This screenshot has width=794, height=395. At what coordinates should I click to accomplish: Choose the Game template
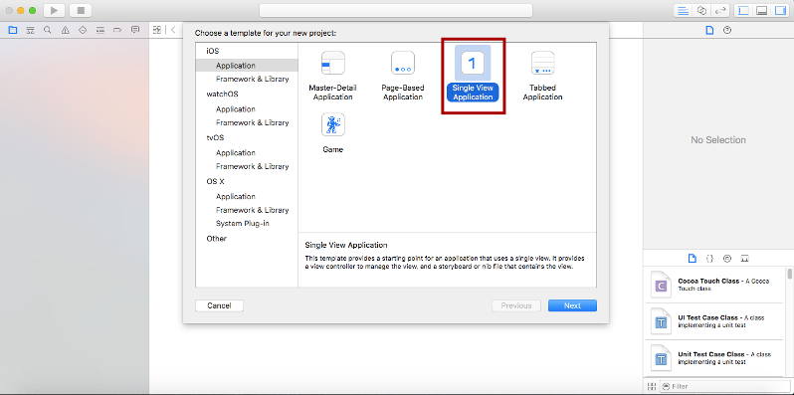[x=332, y=133]
